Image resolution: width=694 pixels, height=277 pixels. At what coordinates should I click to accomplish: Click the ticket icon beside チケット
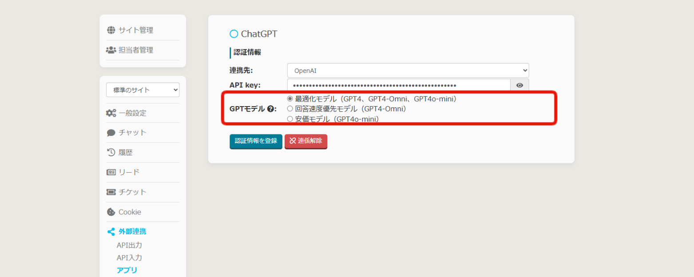pyautogui.click(x=111, y=192)
